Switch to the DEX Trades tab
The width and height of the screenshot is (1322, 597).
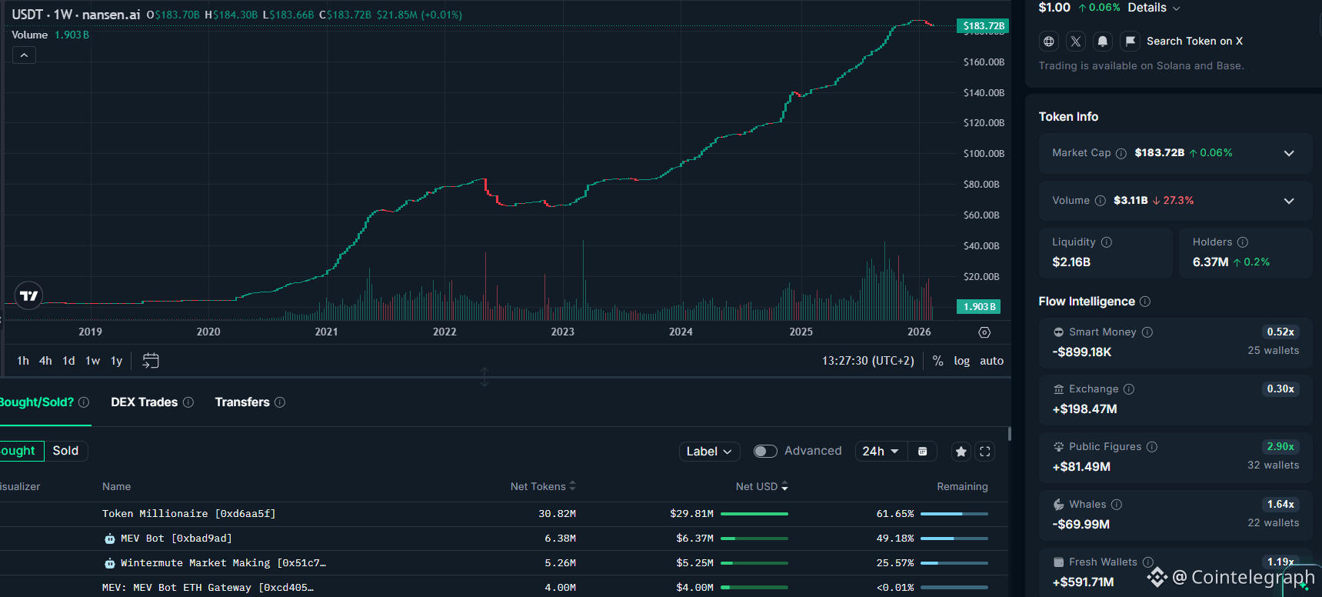click(144, 402)
